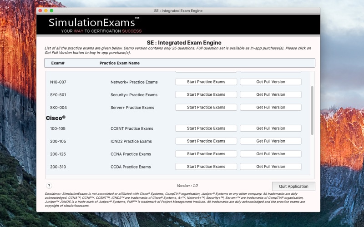Minimize the window with the yellow button
The height and width of the screenshot is (227, 364).
pos(46,10)
